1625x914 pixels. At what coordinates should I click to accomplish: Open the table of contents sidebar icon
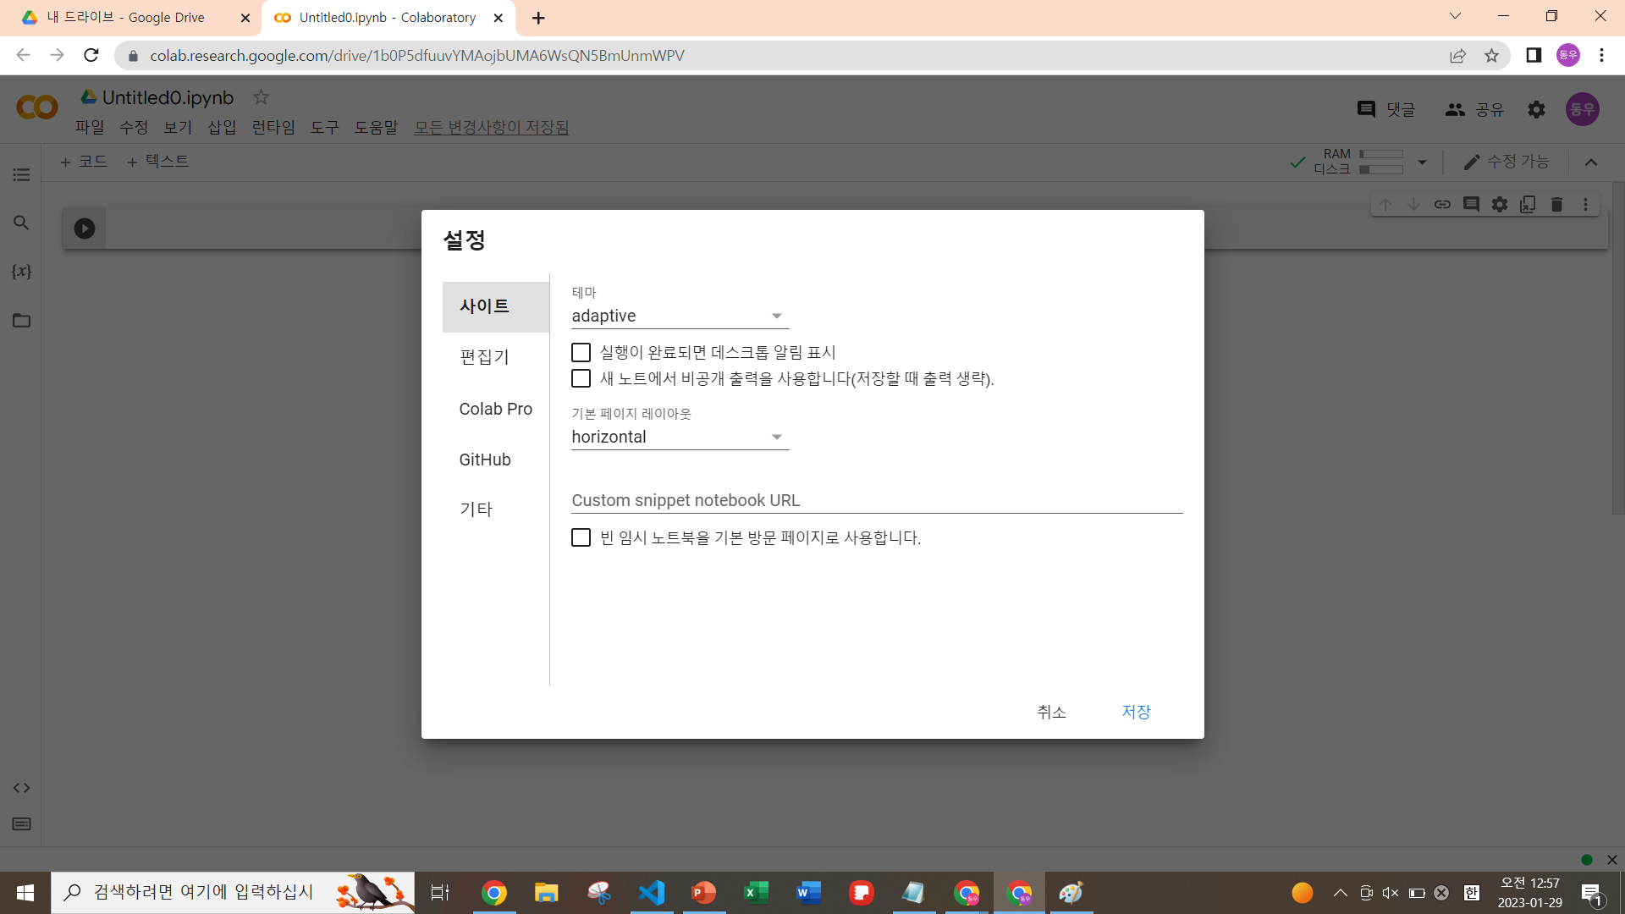[22, 175]
